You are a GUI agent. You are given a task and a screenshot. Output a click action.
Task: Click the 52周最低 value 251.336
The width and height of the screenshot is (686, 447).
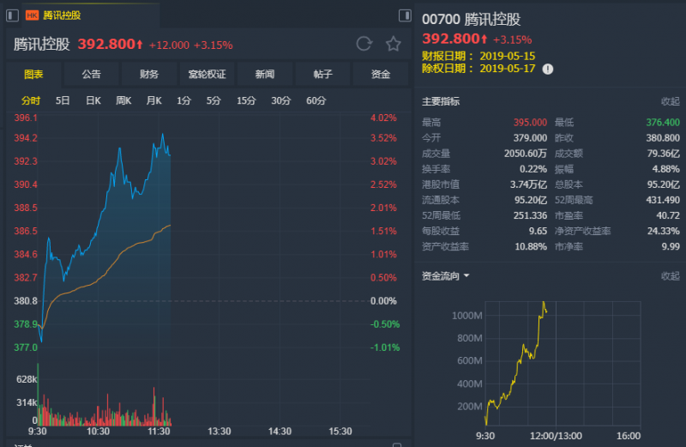(x=530, y=215)
